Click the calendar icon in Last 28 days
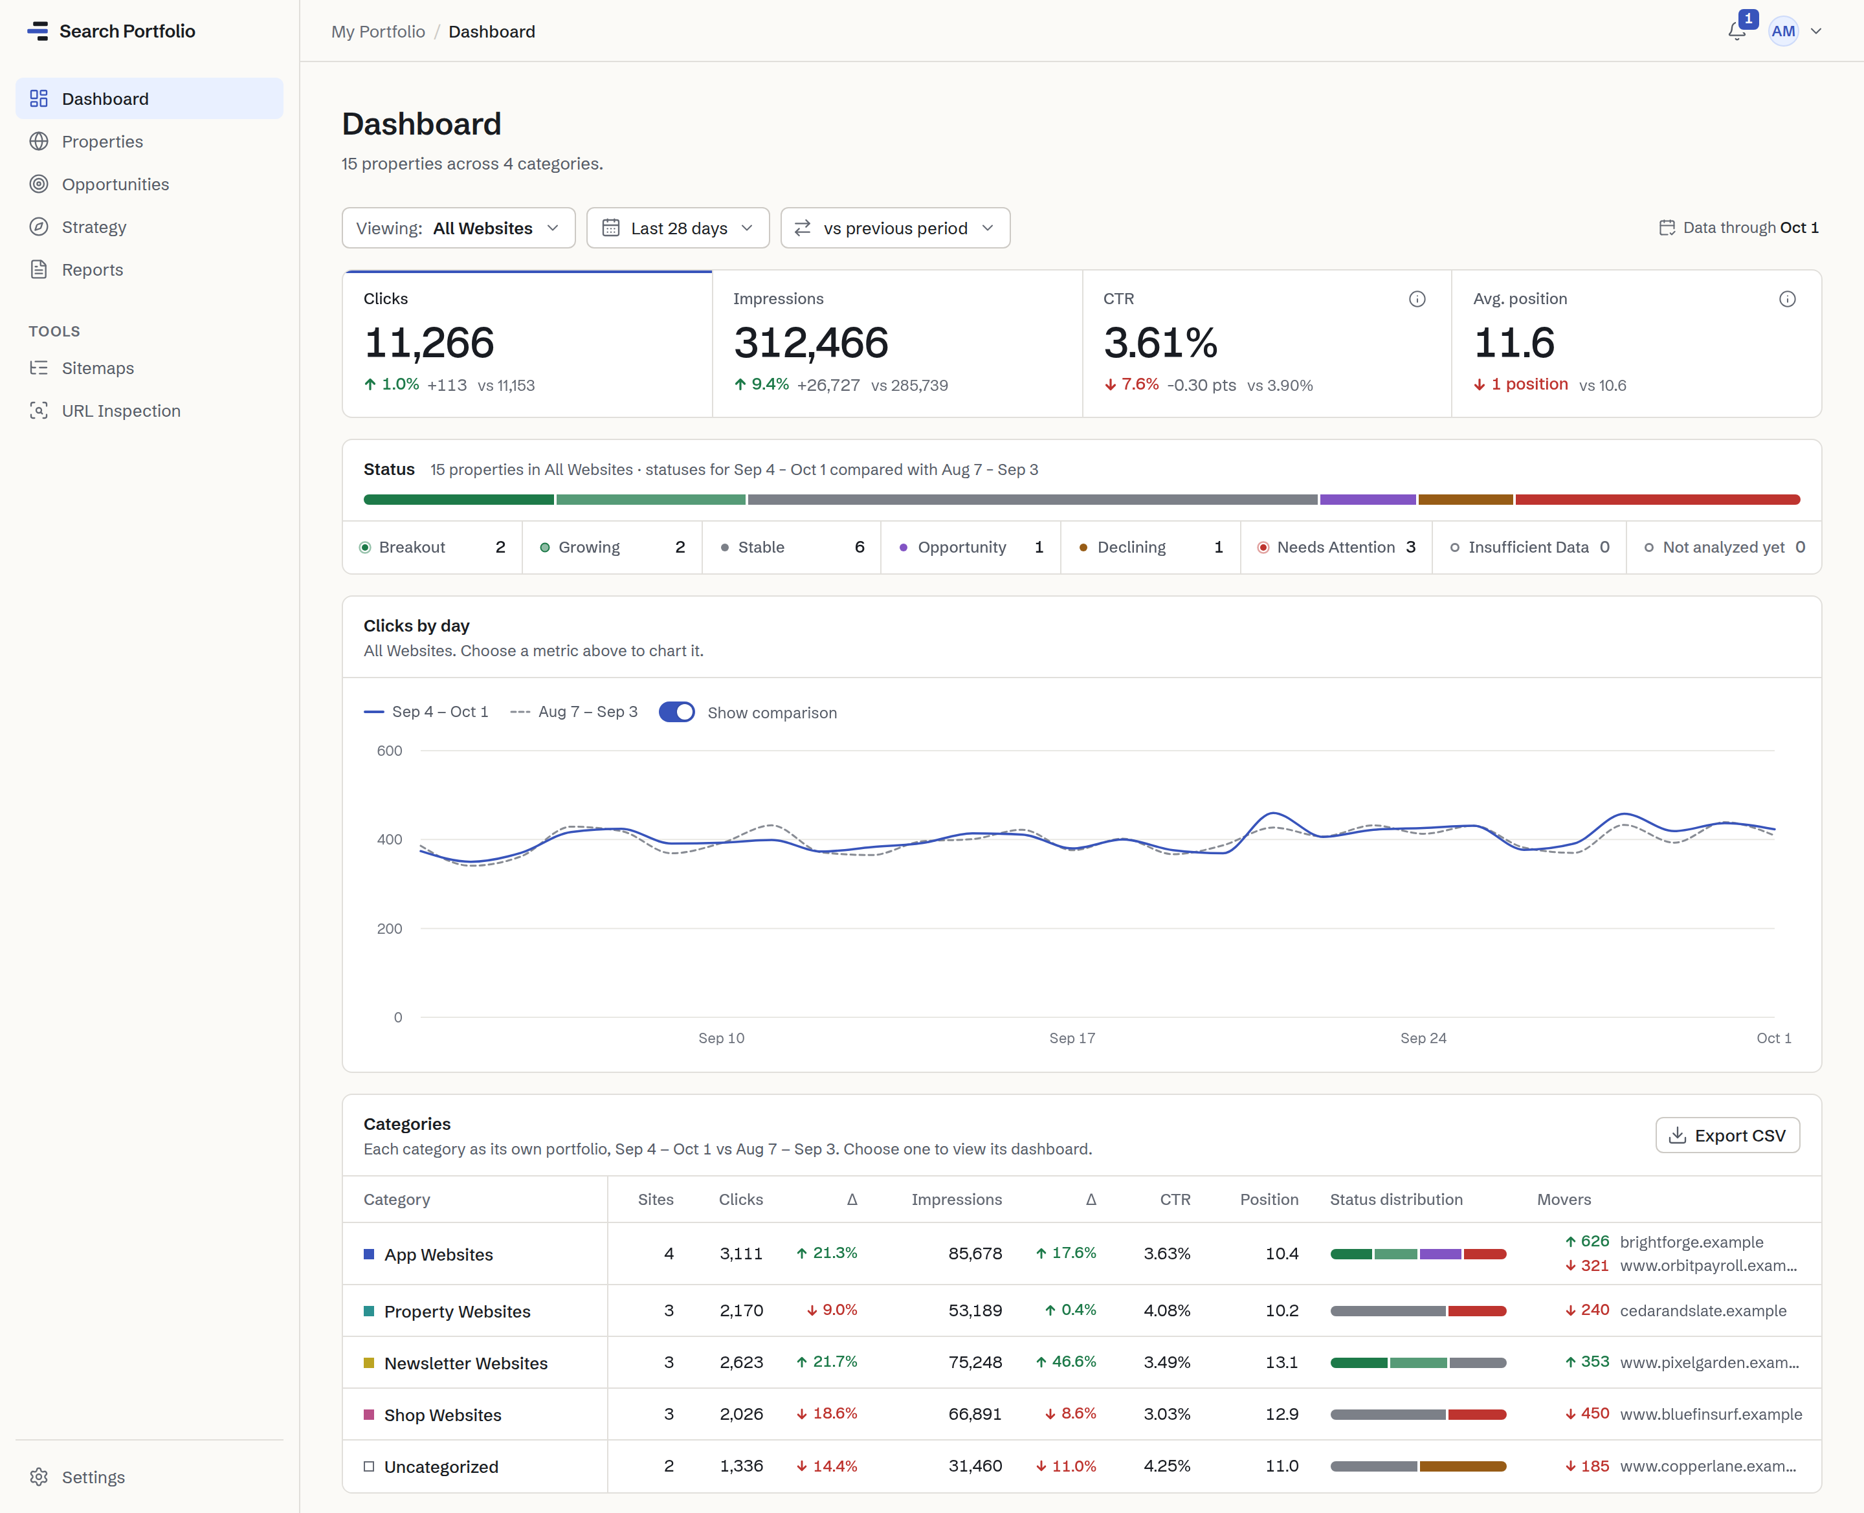Viewport: 1864px width, 1513px height. [611, 228]
